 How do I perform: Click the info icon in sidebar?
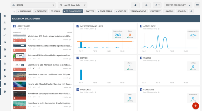(x=5, y=84)
